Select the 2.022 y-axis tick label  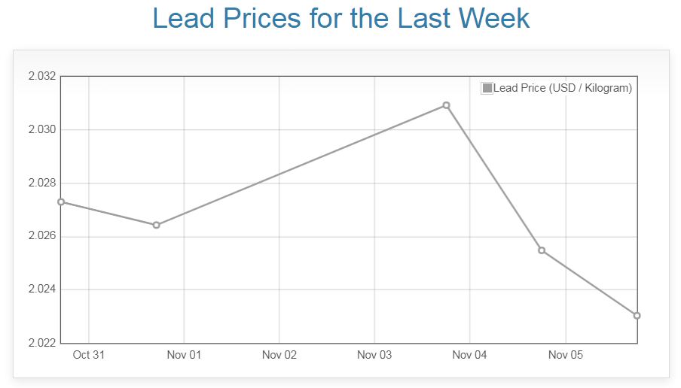click(x=41, y=344)
